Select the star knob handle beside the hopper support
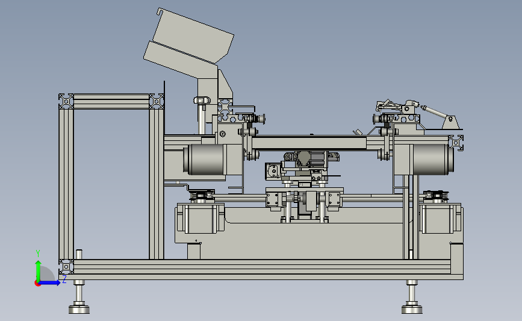Image resolution: width=522 pixels, height=321 pixels. [202, 100]
